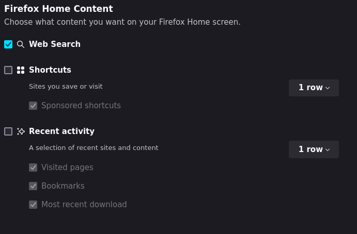Toggle the Most recent download checkbox

pyautogui.click(x=33, y=205)
